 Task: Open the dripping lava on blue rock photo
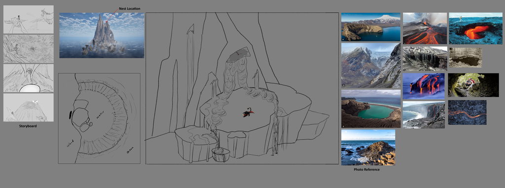click(x=424, y=86)
